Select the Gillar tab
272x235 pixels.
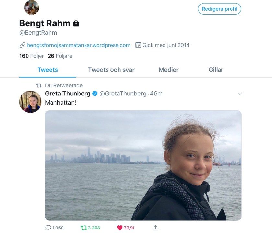[x=216, y=70]
